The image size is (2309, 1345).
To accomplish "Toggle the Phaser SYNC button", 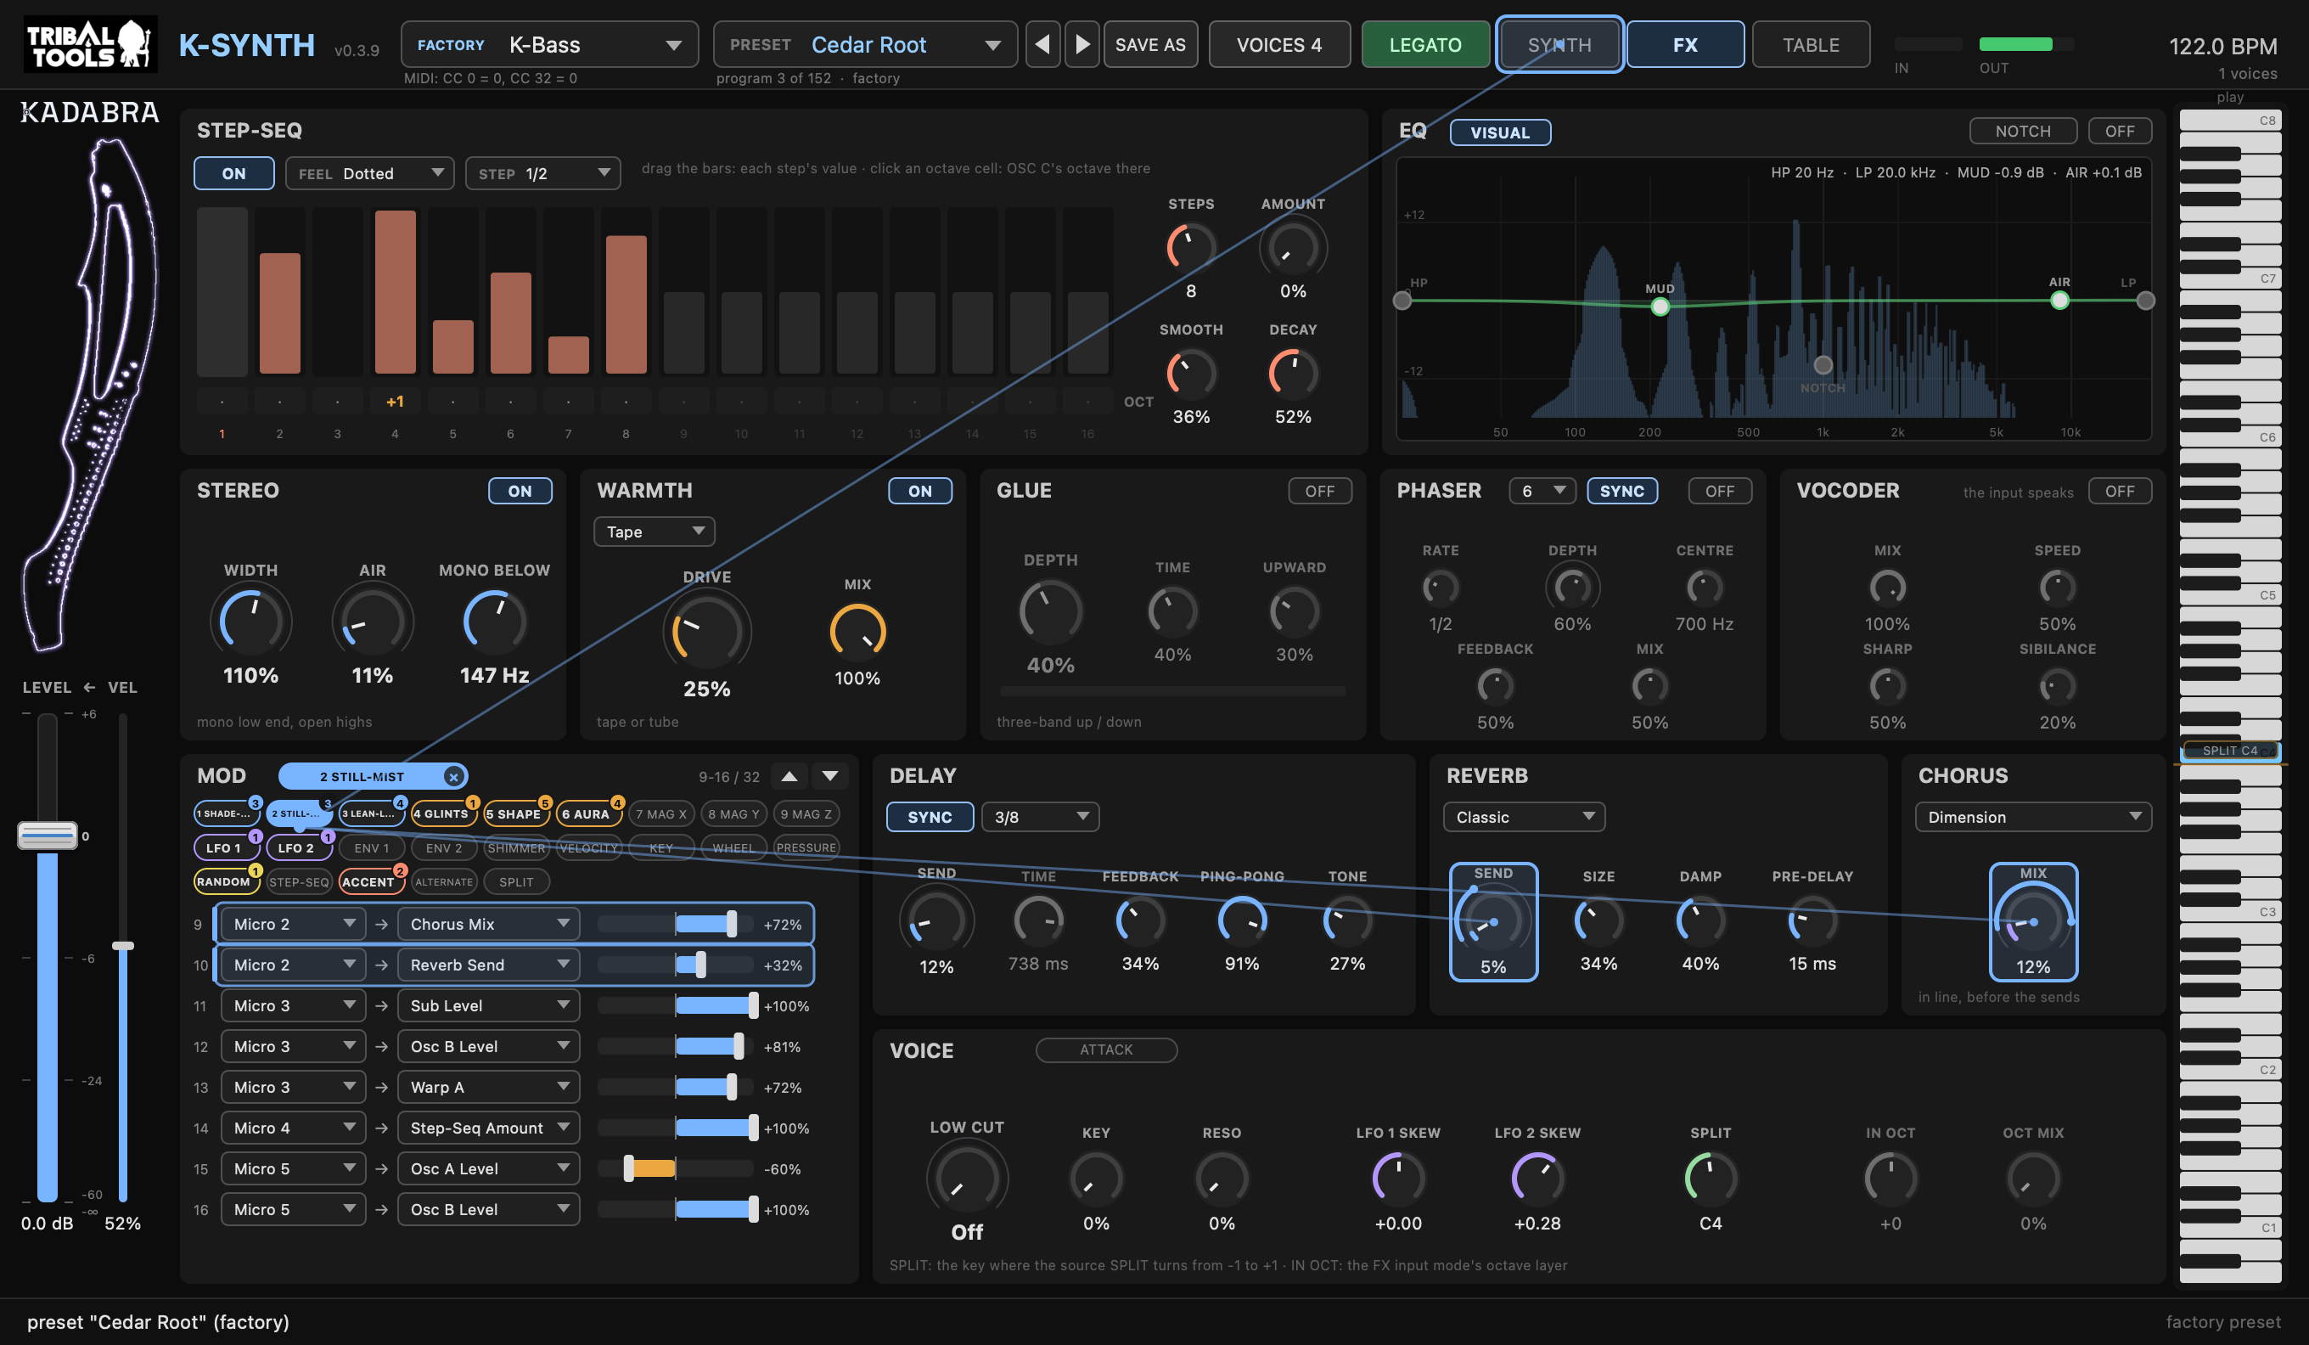I will (1621, 491).
